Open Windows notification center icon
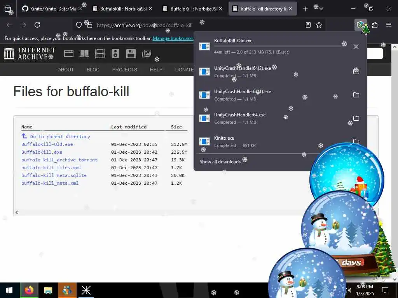Viewport: 398px width, 298px height. coord(385,290)
